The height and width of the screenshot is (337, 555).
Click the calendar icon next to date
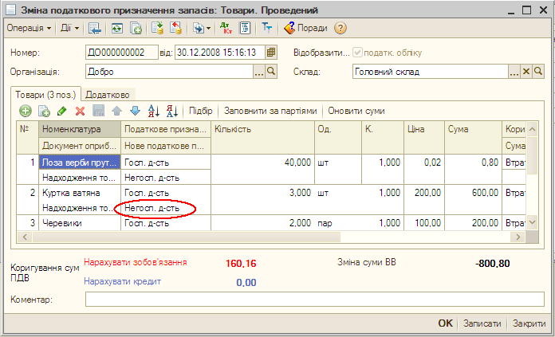tap(271, 53)
